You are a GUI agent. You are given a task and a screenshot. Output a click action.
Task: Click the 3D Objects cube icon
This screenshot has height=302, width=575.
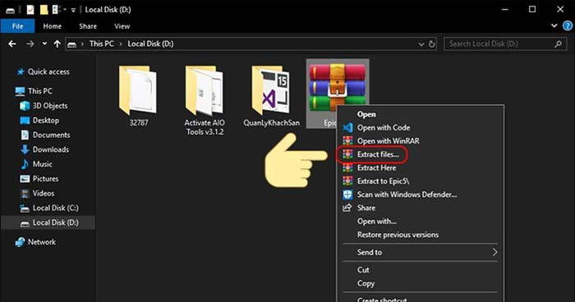pyautogui.click(x=25, y=106)
